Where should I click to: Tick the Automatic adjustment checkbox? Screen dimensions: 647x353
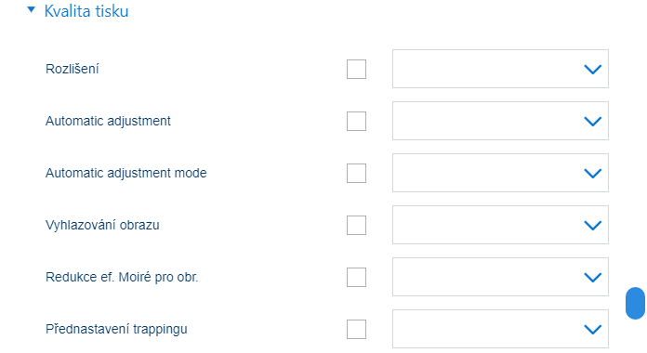[x=357, y=121]
